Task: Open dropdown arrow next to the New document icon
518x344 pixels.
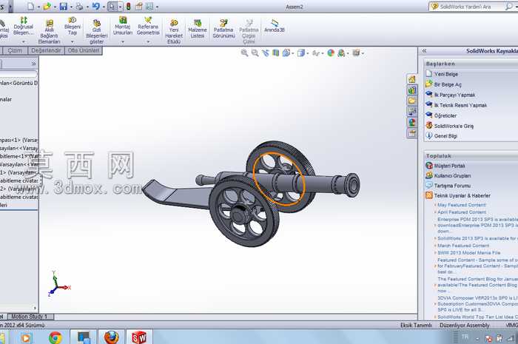Action: tap(38, 7)
